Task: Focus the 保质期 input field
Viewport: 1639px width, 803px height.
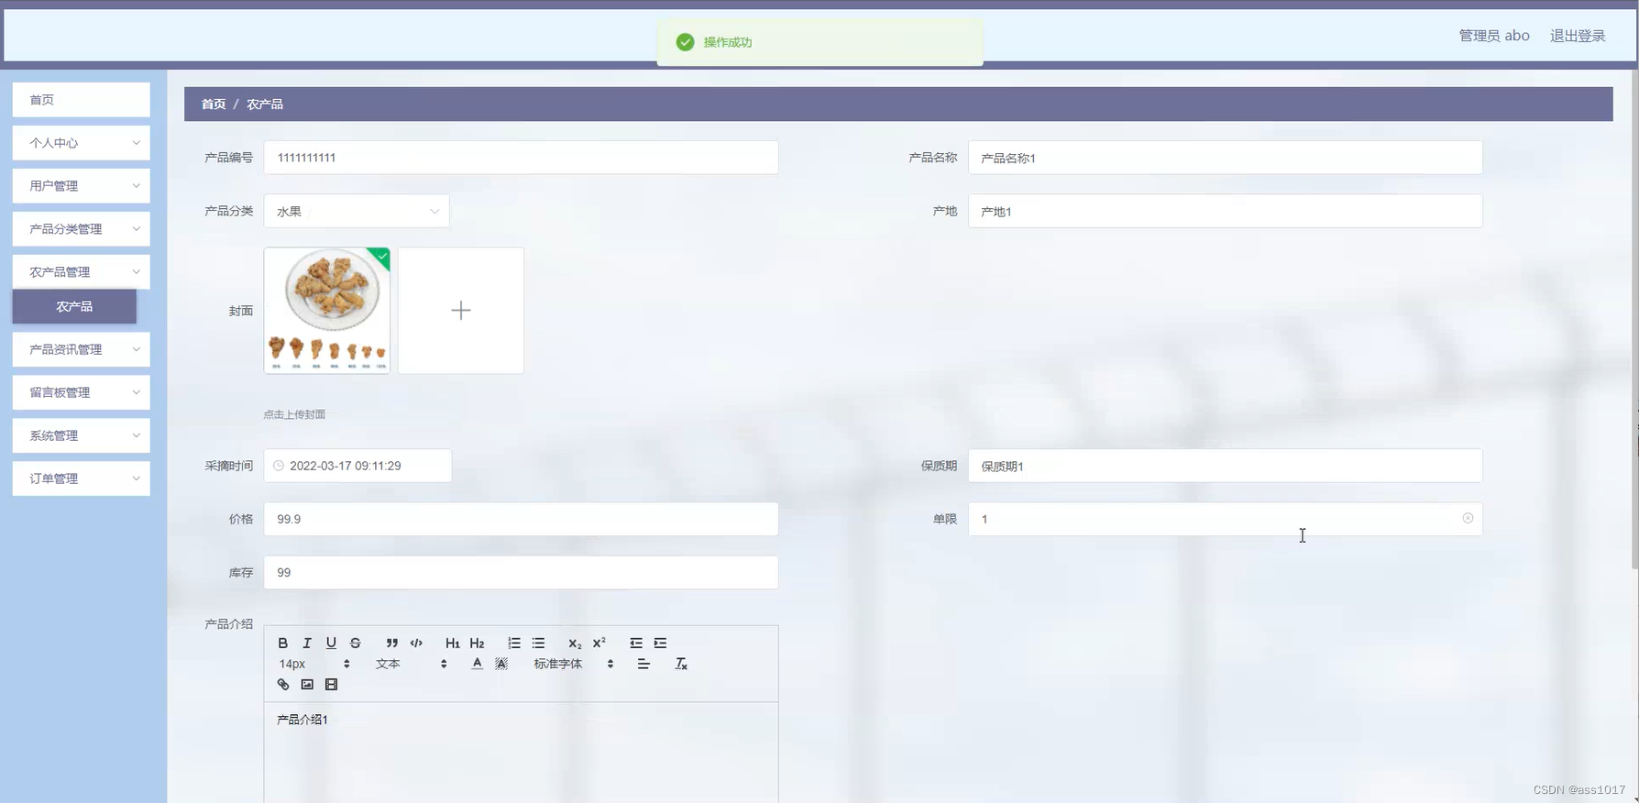Action: pyautogui.click(x=1225, y=466)
